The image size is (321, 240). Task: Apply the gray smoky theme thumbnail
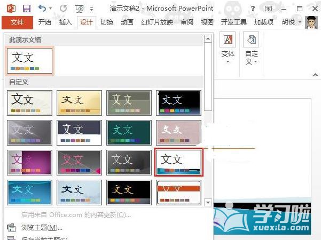30,133
